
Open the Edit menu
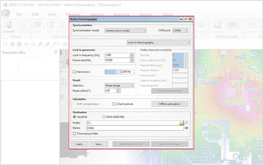coord(35,14)
